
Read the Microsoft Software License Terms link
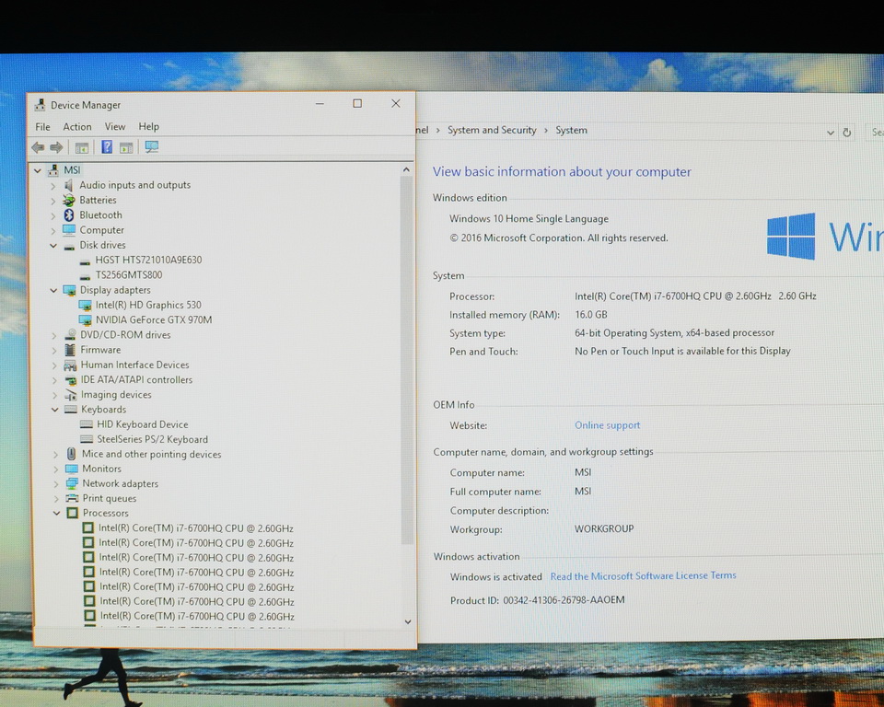click(644, 575)
